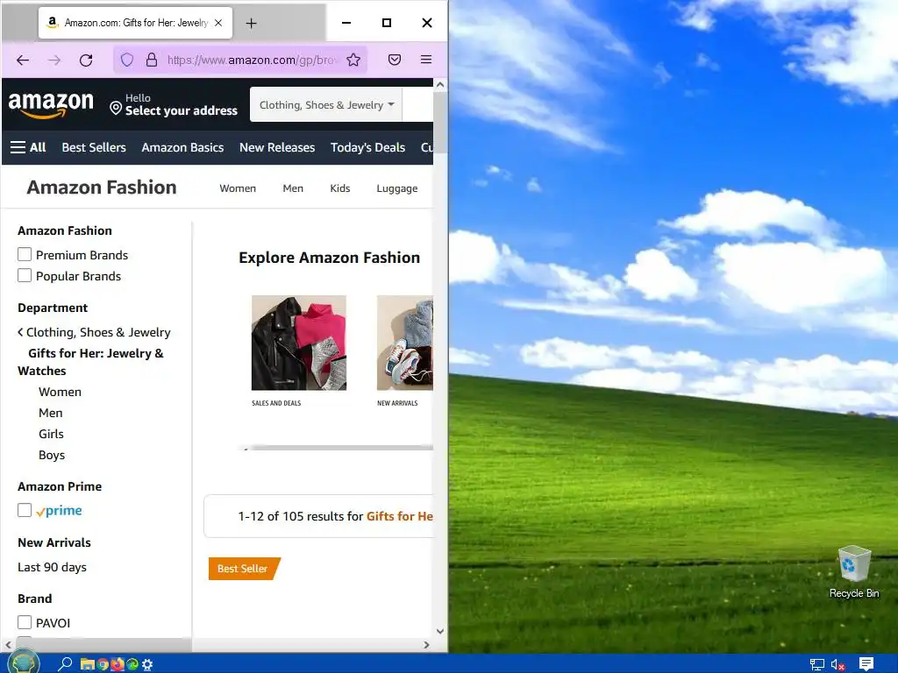Click the bottom horizontal scrollbar thumb
The height and width of the screenshot is (673, 898).
pyautogui.click(x=103, y=644)
